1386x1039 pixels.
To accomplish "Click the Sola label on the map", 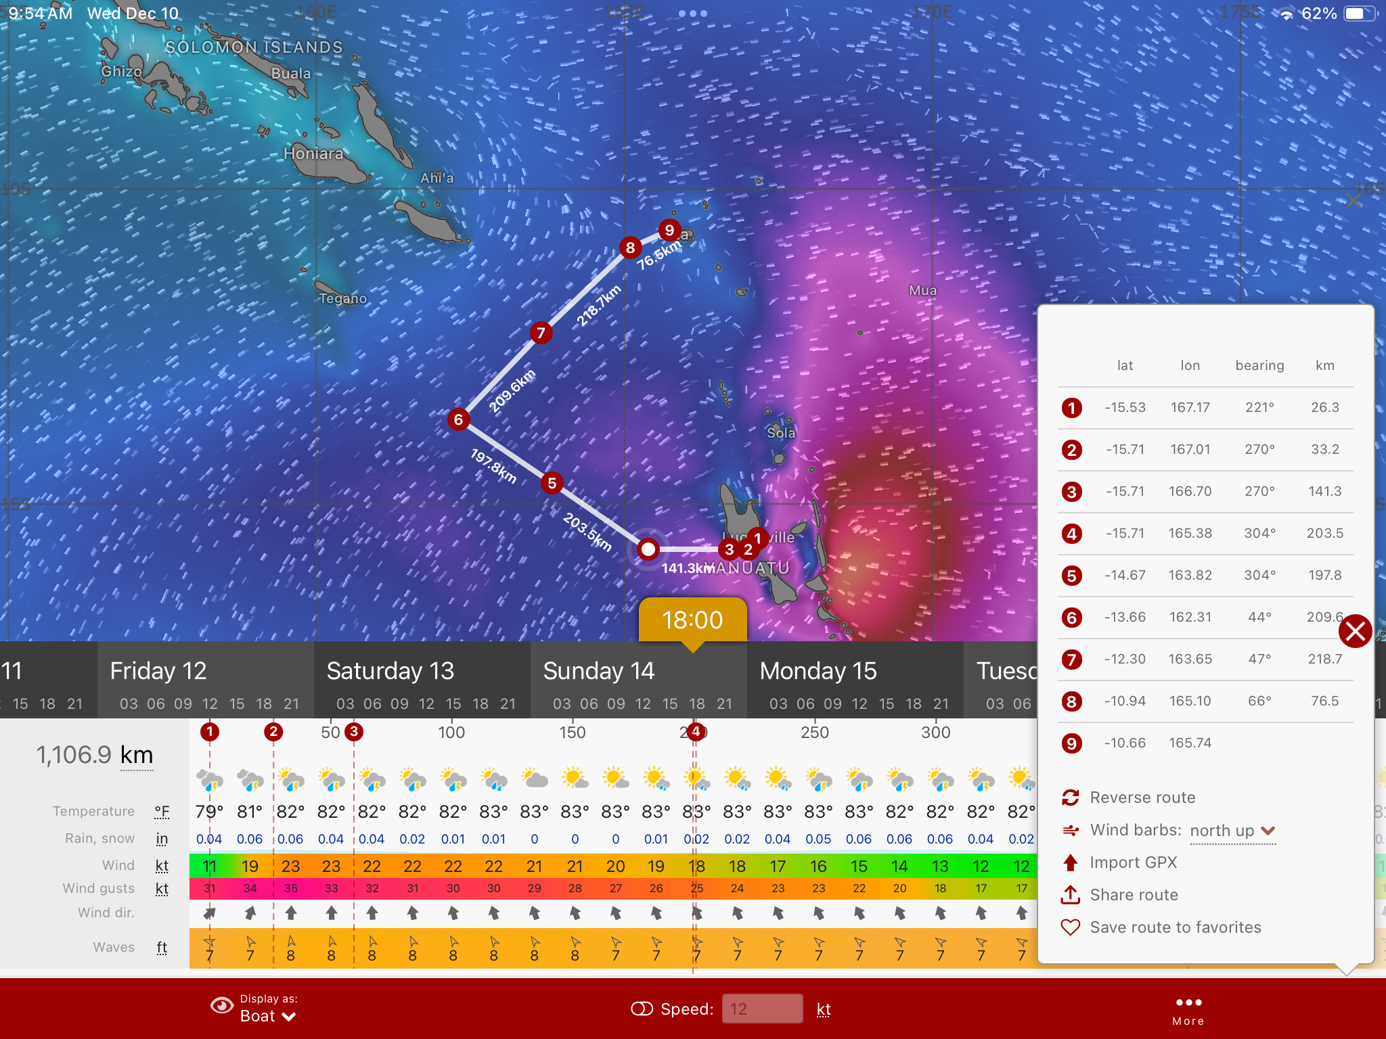I will pyautogui.click(x=780, y=433).
